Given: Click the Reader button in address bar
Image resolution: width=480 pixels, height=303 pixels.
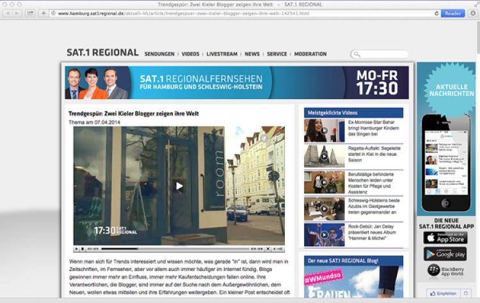Looking at the screenshot, I should click(x=453, y=13).
